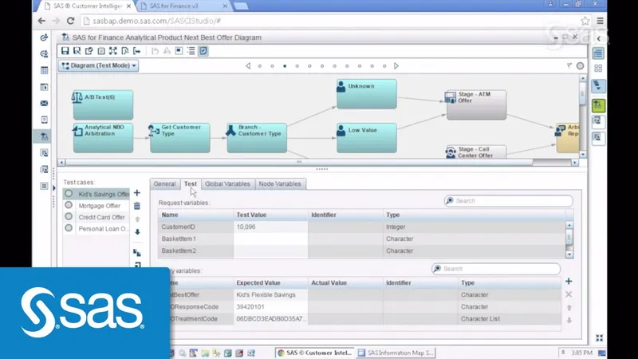Viewport: 638px width, 359px height.
Task: Select the Stage - Call Center Offer node
Action: [x=476, y=152]
